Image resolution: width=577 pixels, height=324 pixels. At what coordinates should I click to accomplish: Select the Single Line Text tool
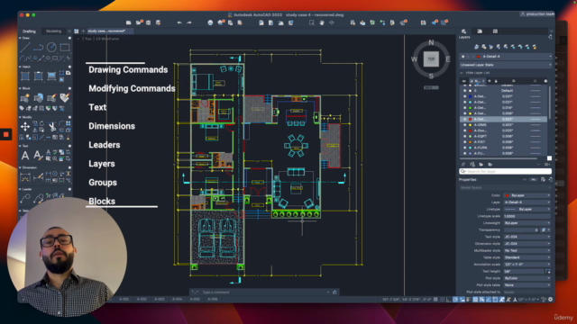pyautogui.click(x=38, y=156)
